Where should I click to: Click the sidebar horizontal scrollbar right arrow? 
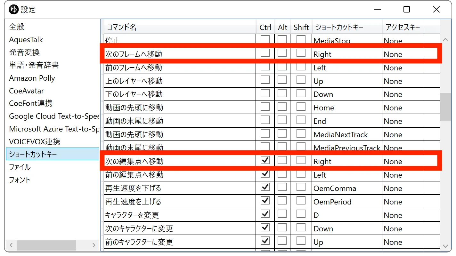click(x=94, y=245)
